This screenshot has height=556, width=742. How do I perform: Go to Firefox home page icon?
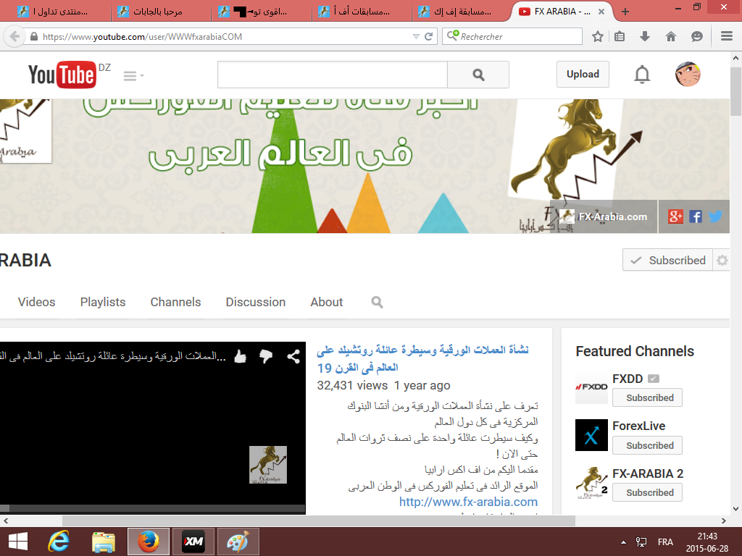click(x=671, y=36)
